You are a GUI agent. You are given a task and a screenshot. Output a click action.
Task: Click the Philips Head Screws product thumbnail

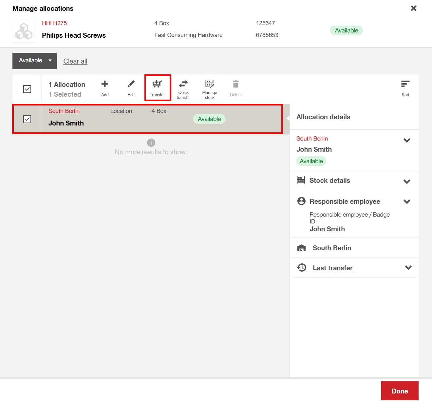pyautogui.click(x=24, y=31)
